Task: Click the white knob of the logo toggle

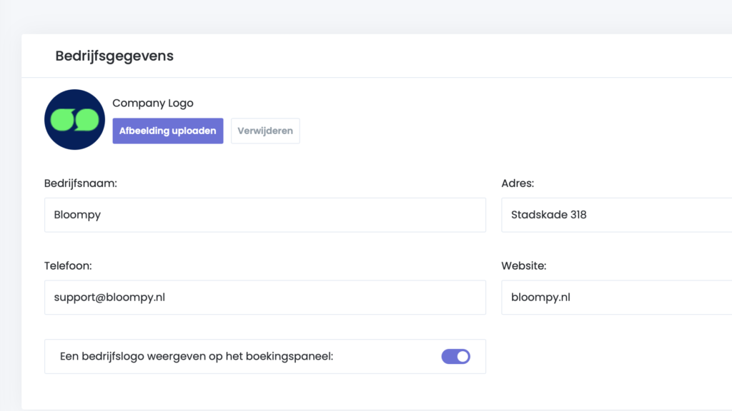Action: (x=463, y=356)
